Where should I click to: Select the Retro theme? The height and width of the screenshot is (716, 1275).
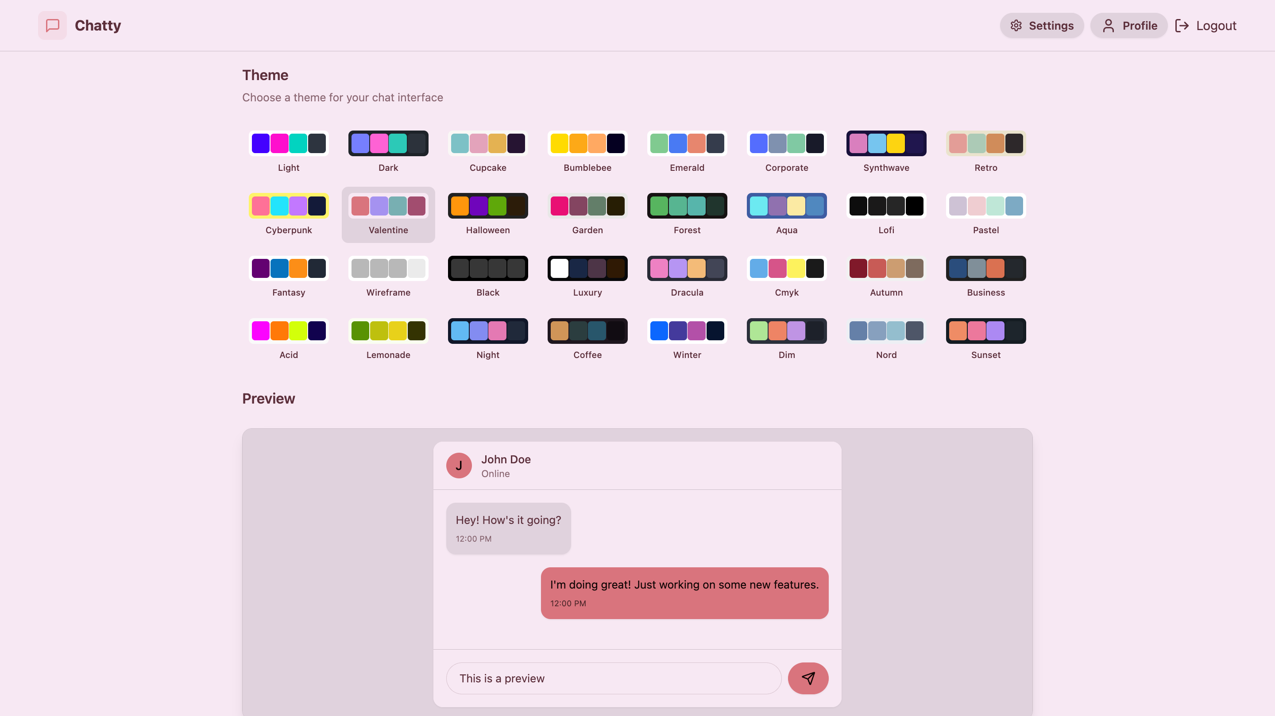click(x=986, y=152)
